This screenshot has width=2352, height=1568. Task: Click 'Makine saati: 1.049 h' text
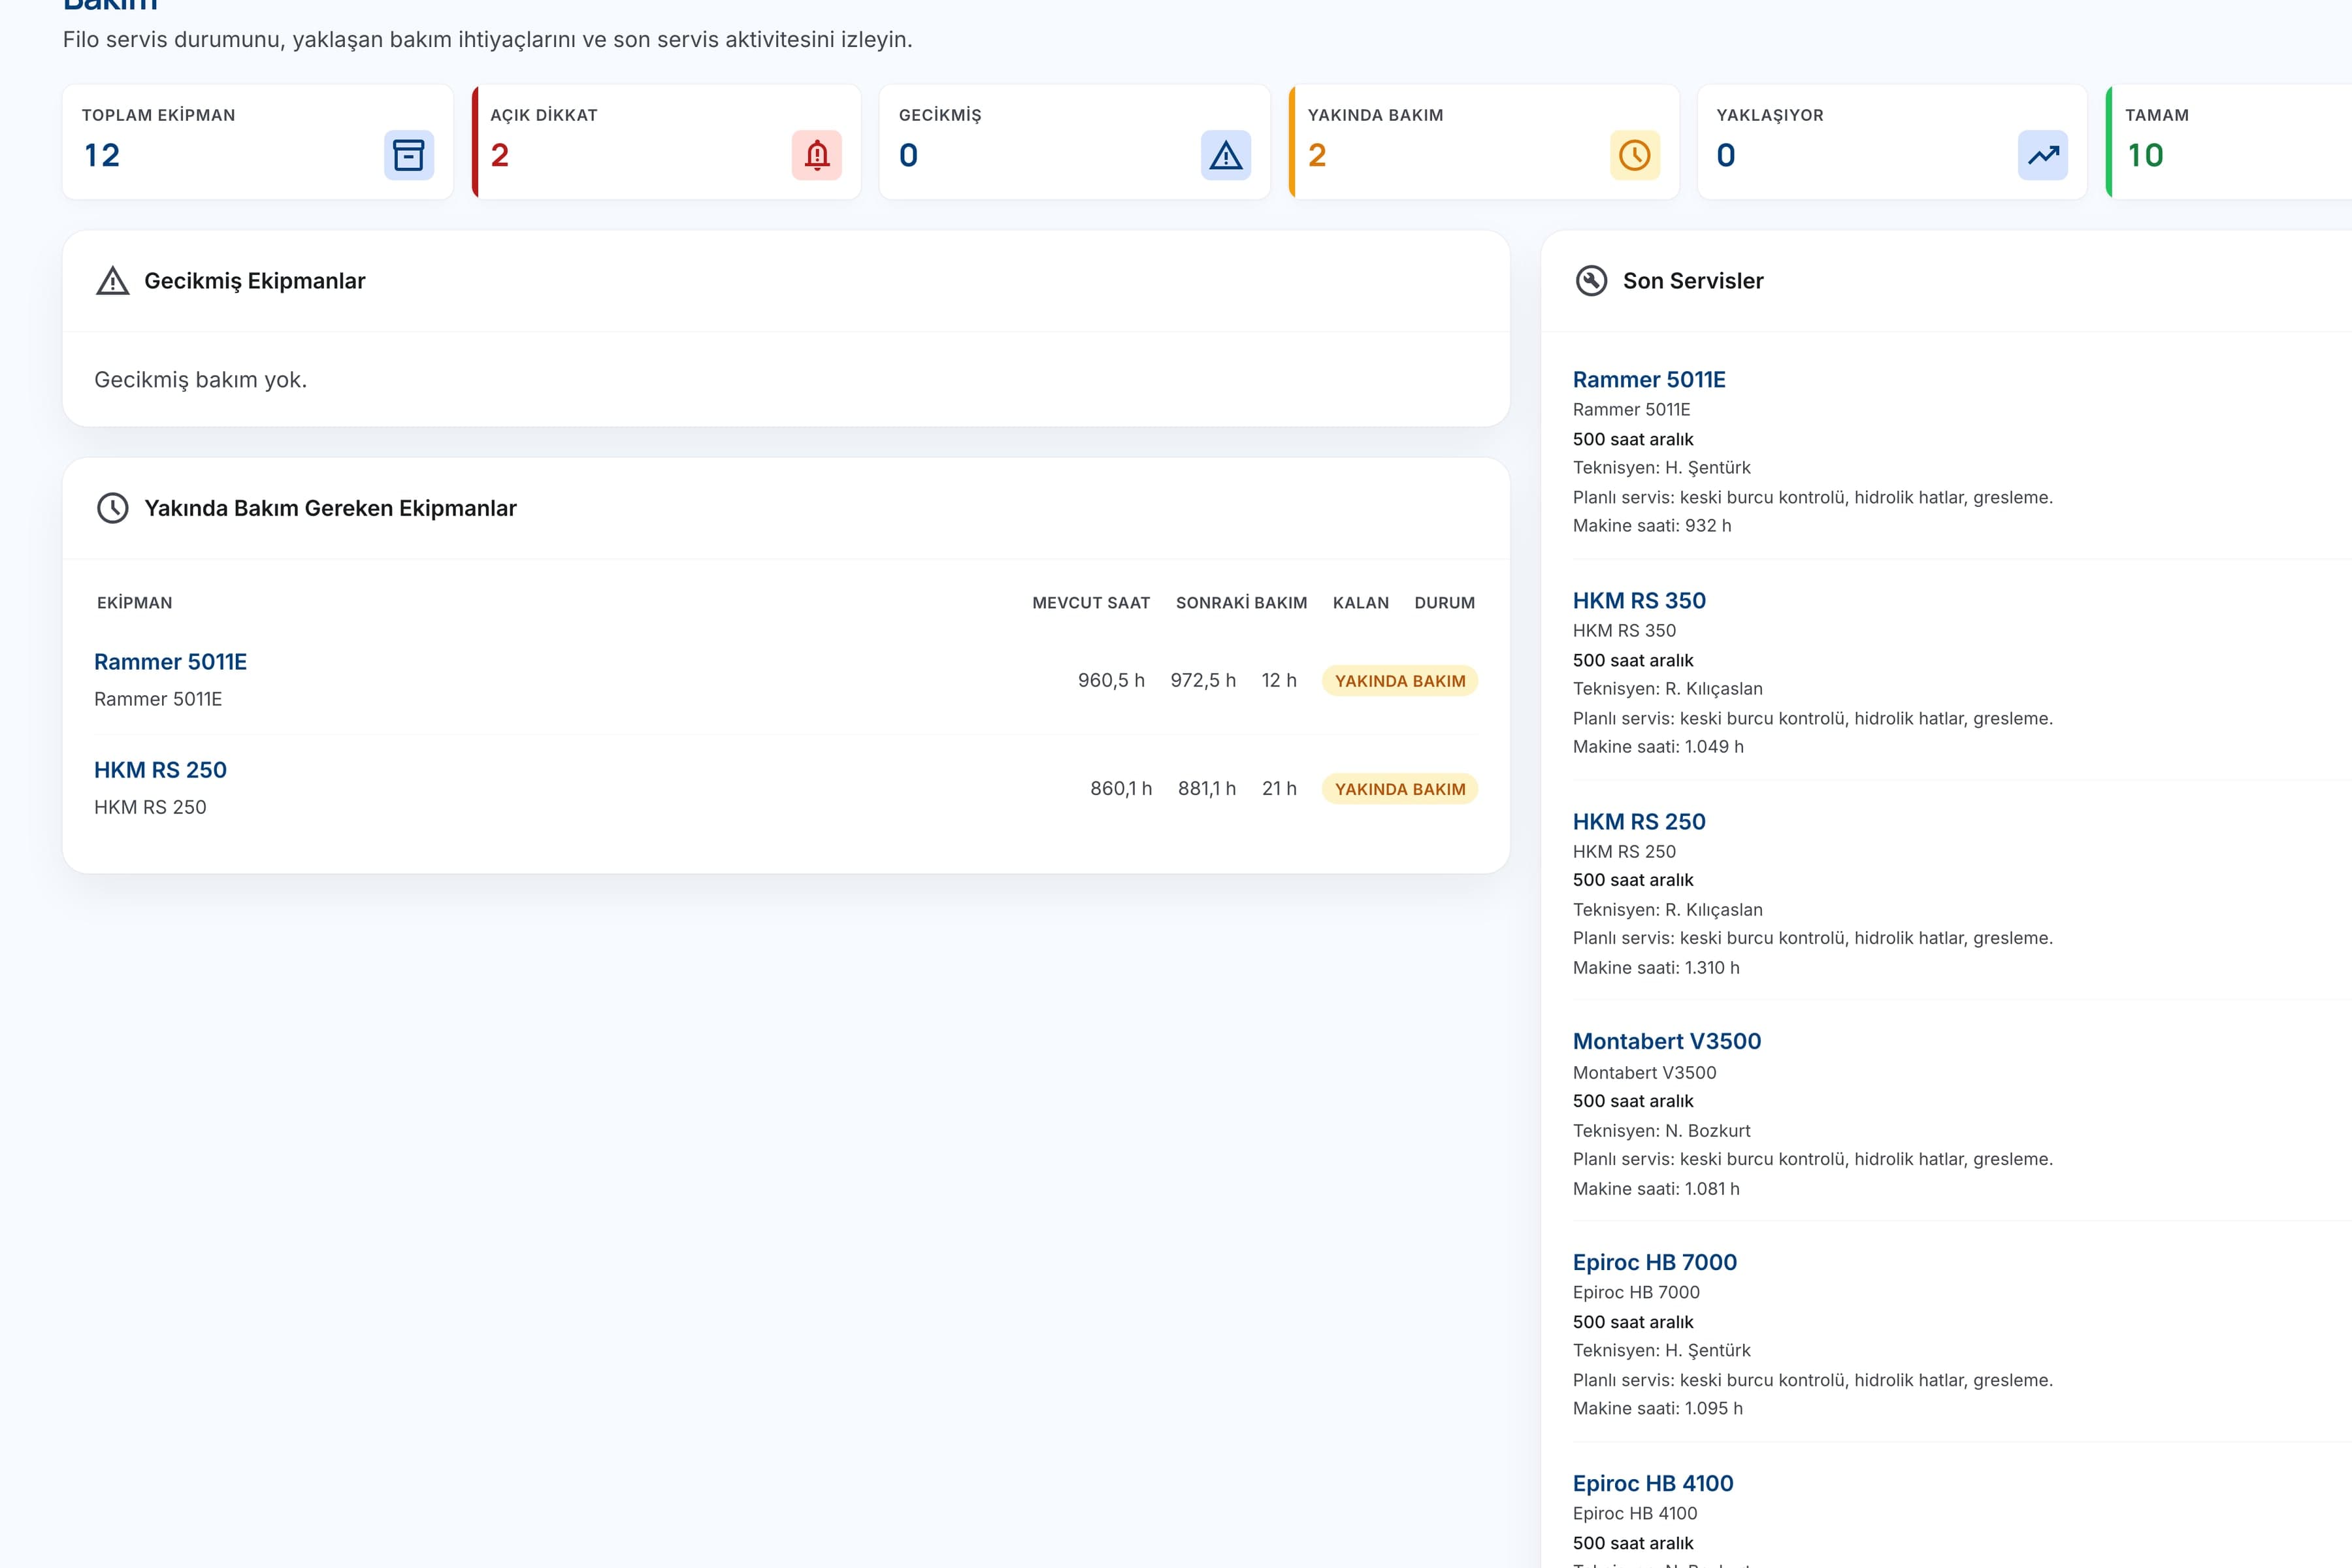[1658, 747]
